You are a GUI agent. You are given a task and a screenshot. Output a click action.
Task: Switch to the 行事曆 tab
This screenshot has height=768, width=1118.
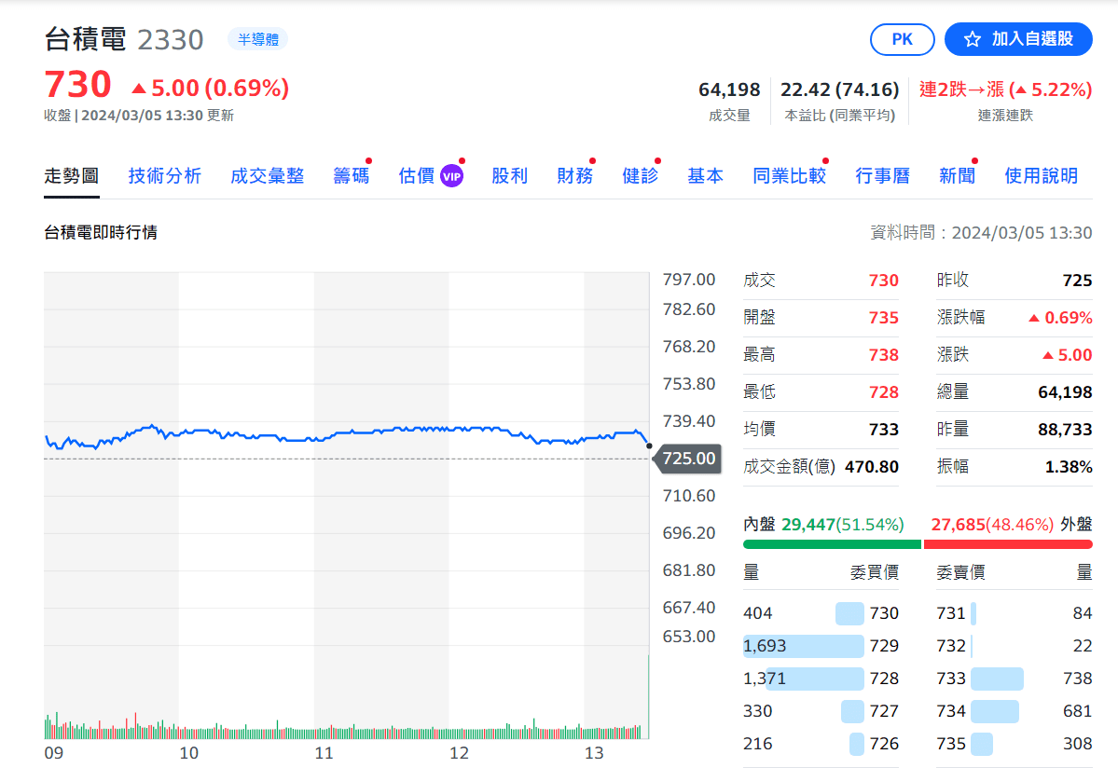tap(882, 176)
